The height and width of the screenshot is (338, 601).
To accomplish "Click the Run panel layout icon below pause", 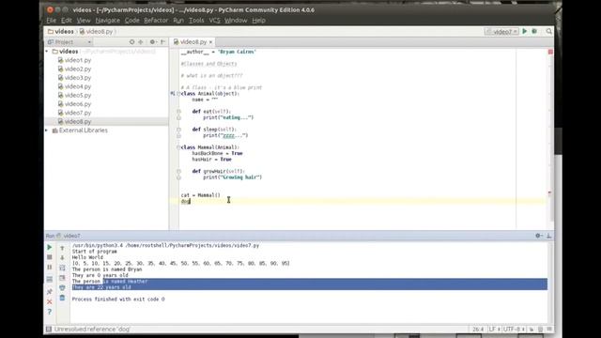I will point(50,280).
